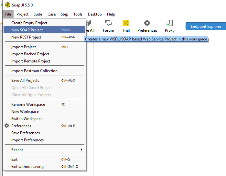The image size is (226, 176).
Task: Select New REST Project
Action: (x=44, y=37)
